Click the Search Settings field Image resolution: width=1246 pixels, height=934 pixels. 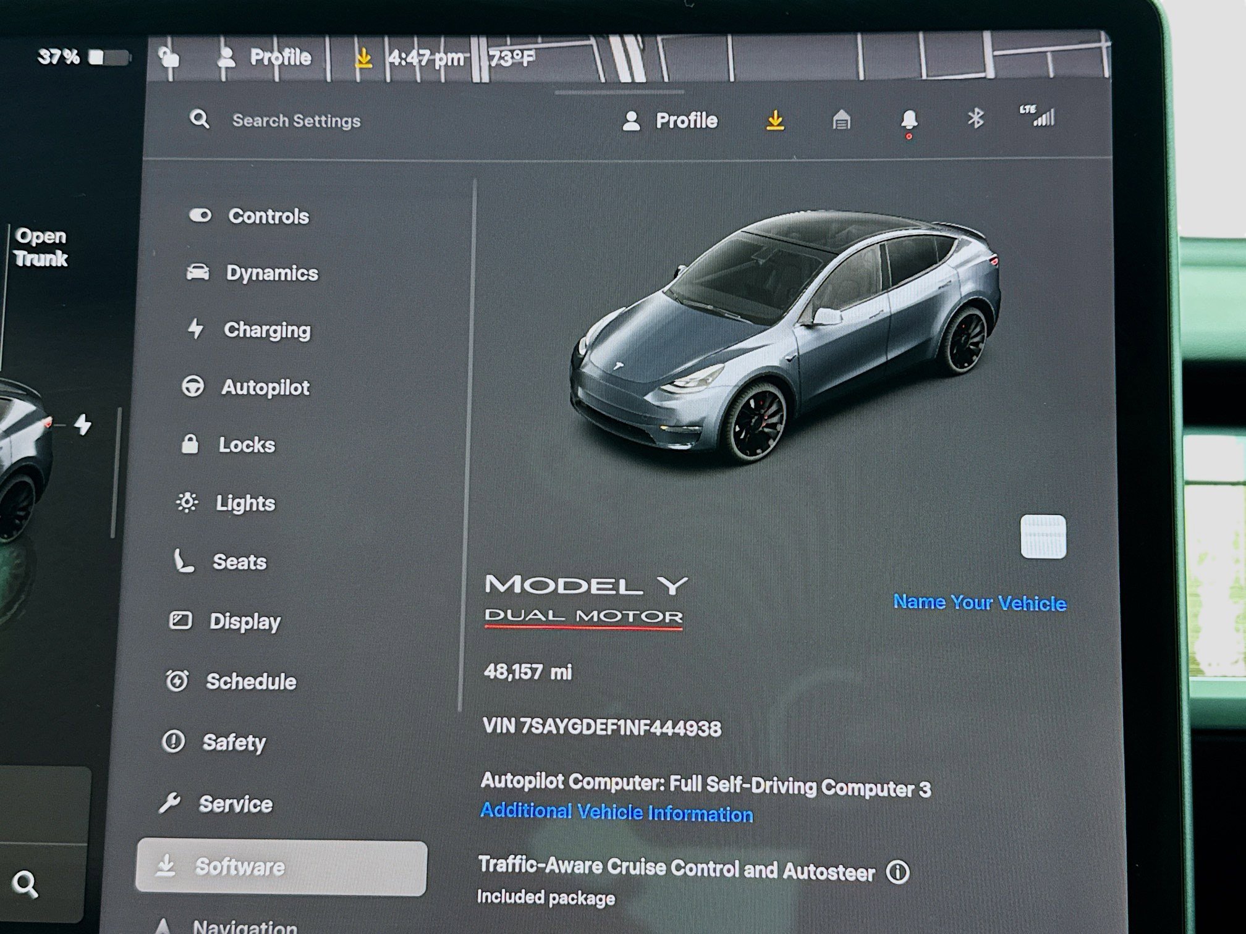(x=296, y=120)
